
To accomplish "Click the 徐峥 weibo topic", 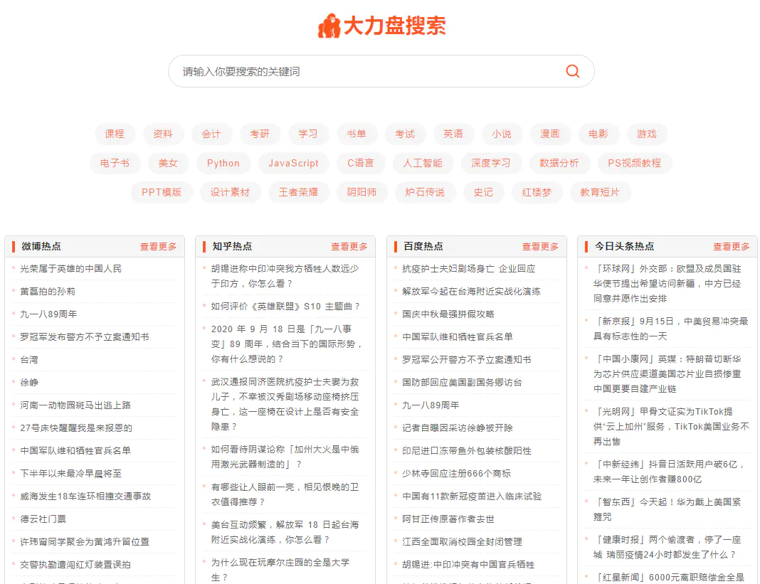I will 29,383.
